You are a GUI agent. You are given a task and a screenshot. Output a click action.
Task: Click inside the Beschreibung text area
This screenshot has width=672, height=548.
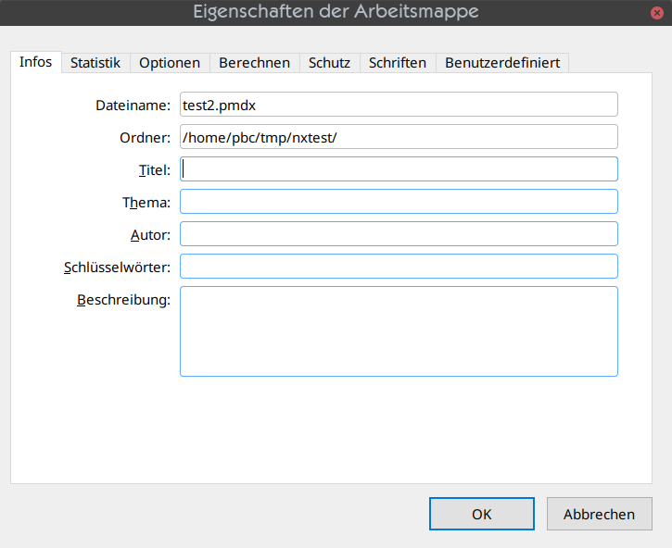pos(399,331)
